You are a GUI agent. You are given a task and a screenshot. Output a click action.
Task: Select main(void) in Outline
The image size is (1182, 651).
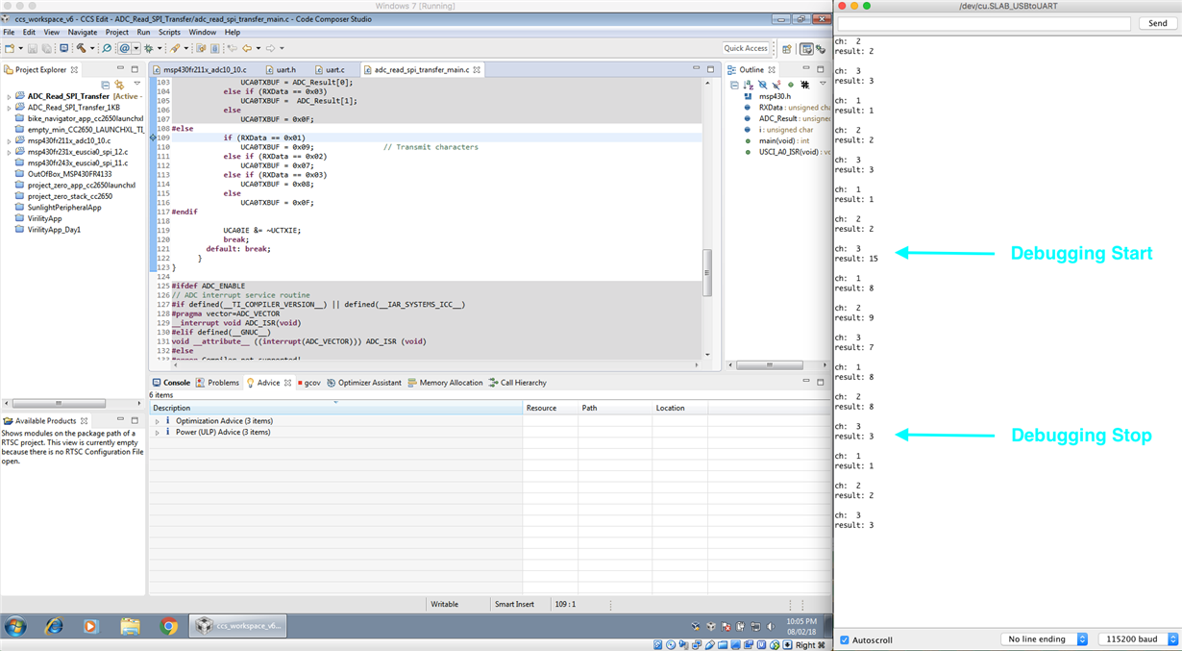[777, 140]
